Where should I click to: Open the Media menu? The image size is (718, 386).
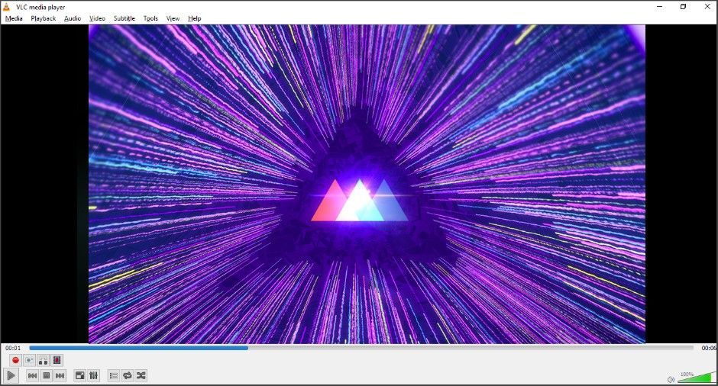coord(14,19)
